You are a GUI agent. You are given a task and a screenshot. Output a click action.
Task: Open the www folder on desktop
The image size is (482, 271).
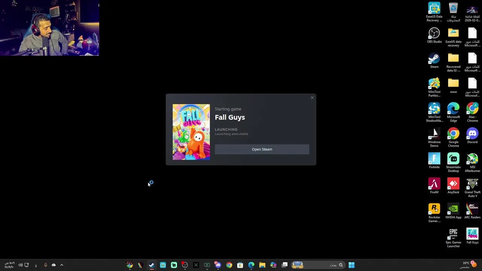[x=453, y=85]
